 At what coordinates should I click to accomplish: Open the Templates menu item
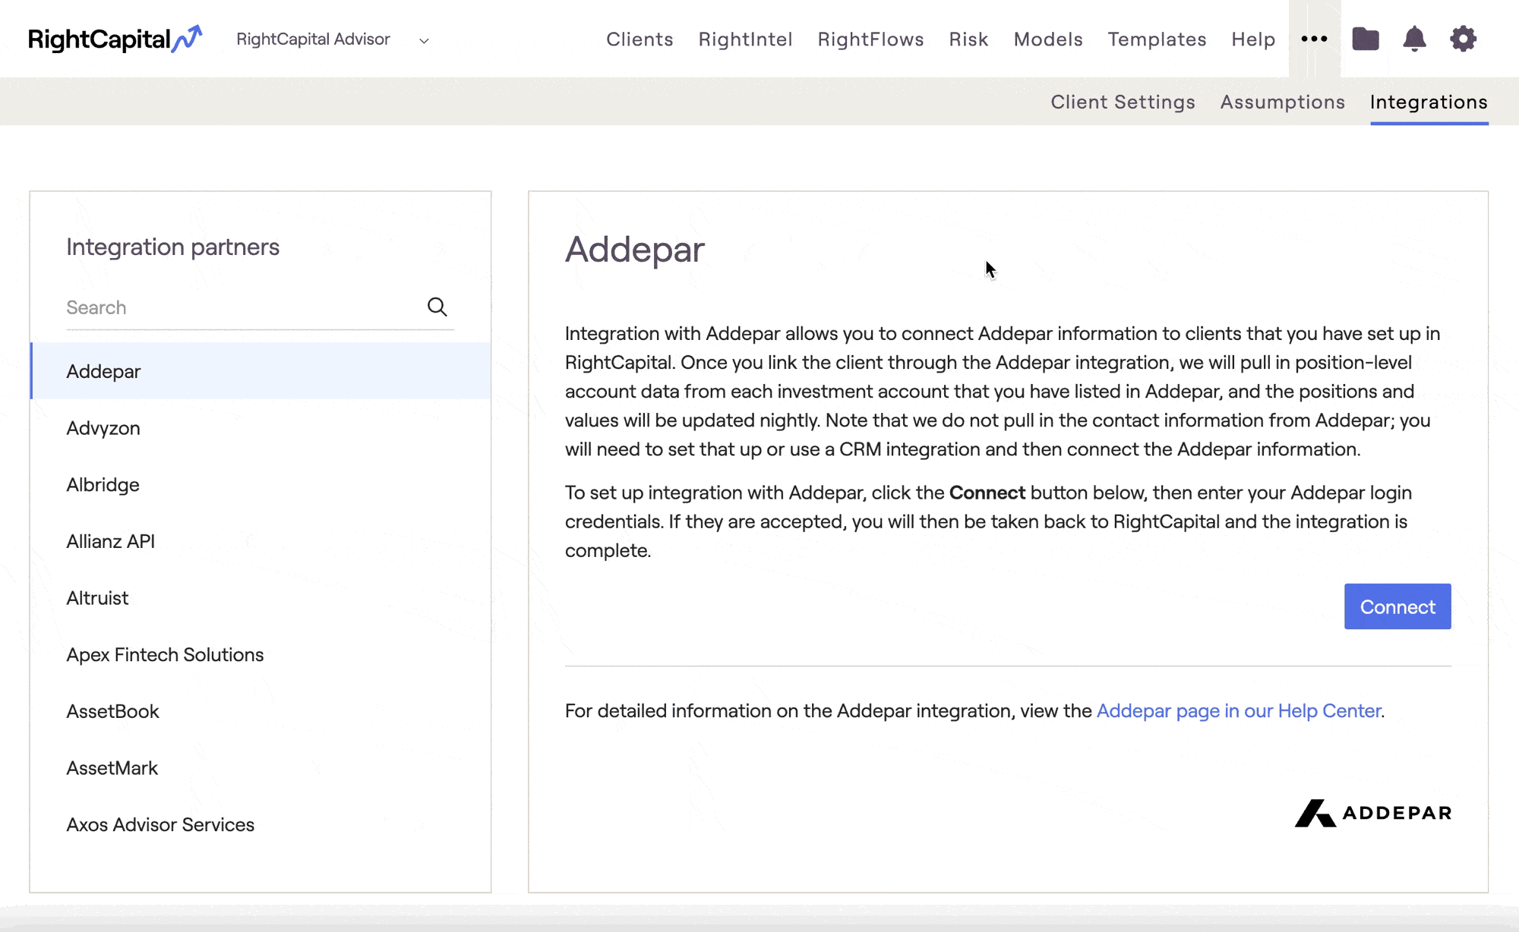1157,39
